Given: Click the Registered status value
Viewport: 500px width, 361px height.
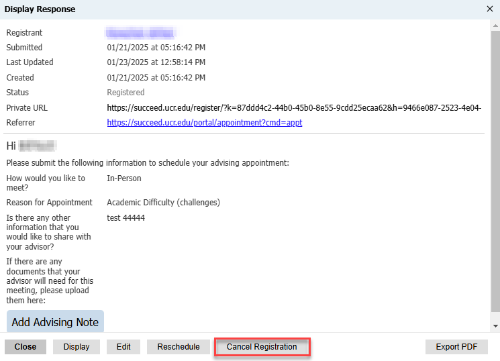Looking at the screenshot, I should [126, 93].
